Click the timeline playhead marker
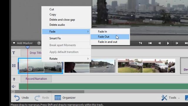188x106 pixels. [27, 47]
